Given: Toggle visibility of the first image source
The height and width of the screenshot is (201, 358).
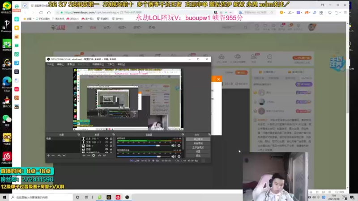Looking at the screenshot, I should [107, 146].
